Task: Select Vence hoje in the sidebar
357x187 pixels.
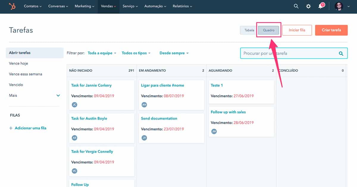Action: (x=18, y=64)
